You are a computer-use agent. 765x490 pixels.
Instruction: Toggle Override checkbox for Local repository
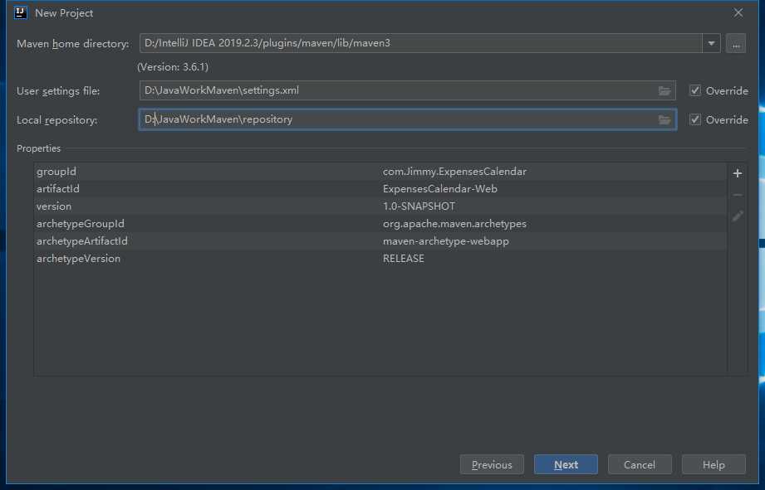(694, 120)
